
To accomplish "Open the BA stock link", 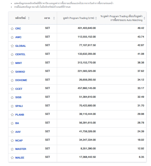I will [17, 123].
